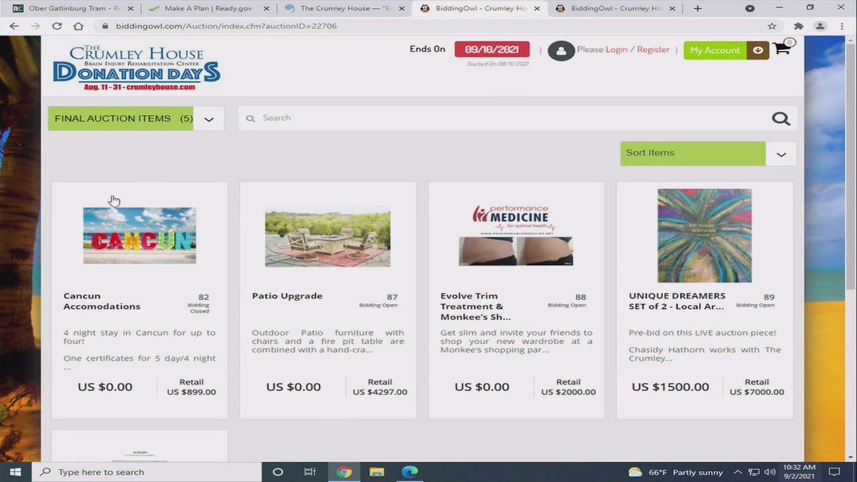Run search with magnifier icon

tap(781, 118)
